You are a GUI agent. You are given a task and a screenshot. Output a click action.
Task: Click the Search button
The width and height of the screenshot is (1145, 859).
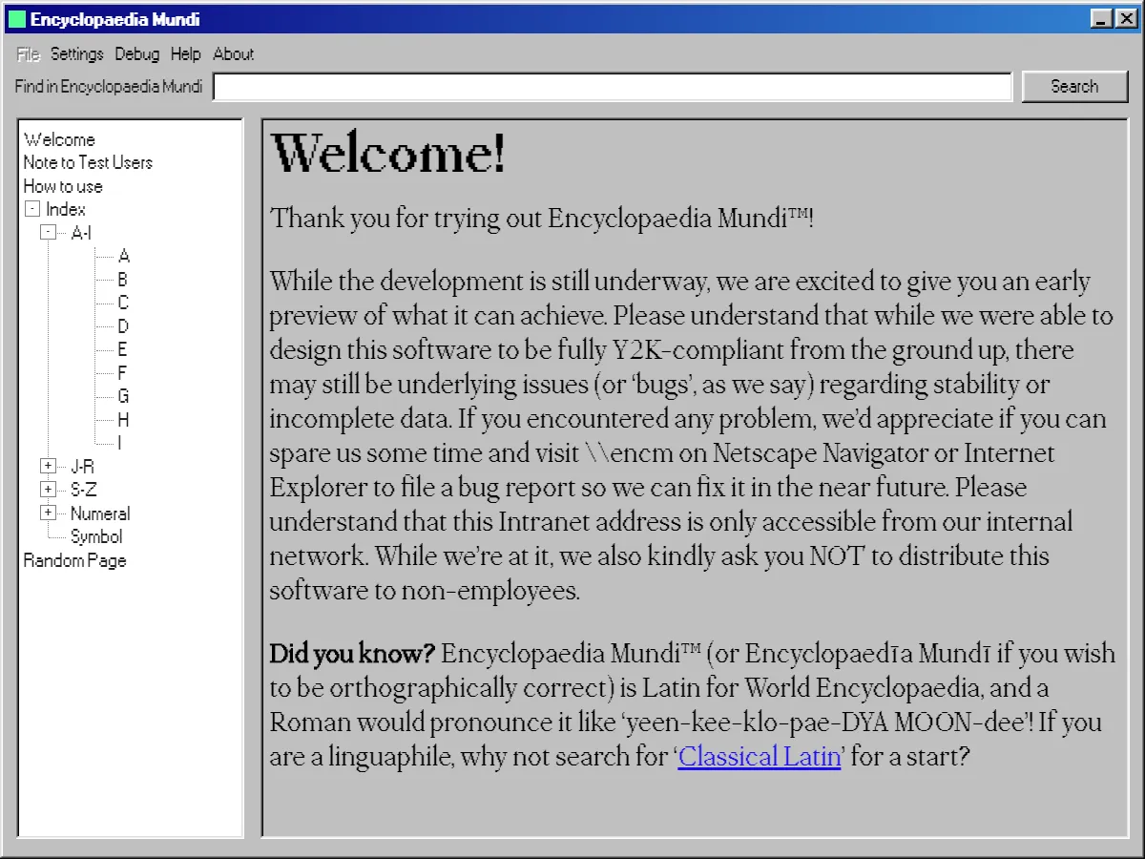tap(1074, 86)
